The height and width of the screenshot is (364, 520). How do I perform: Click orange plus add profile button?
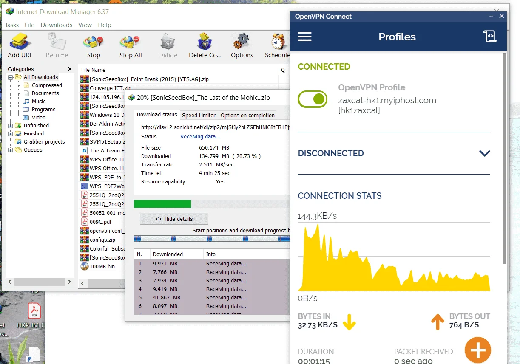coord(477,351)
